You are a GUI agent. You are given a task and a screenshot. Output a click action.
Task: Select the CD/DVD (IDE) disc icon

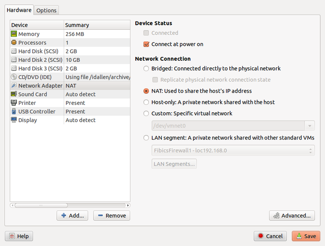[14, 77]
